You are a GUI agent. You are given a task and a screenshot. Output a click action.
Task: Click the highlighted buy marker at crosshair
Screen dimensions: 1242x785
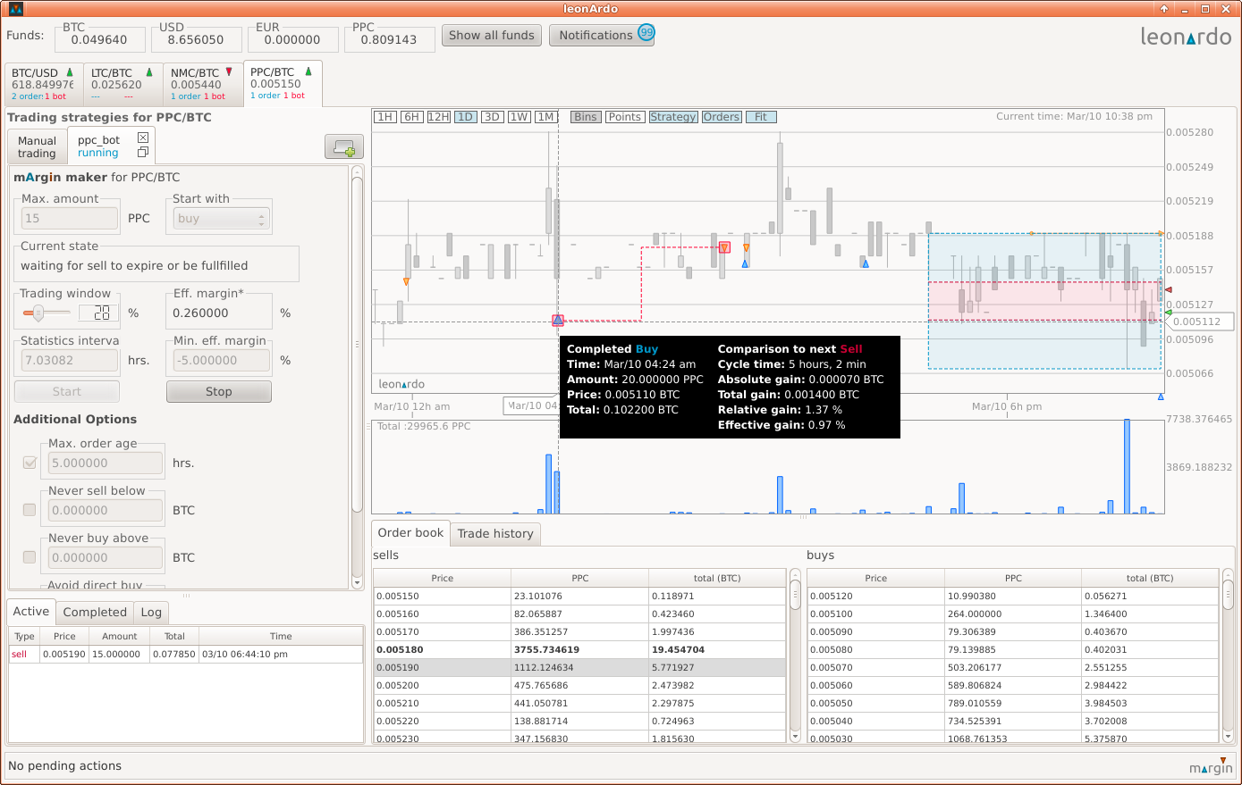pos(558,320)
